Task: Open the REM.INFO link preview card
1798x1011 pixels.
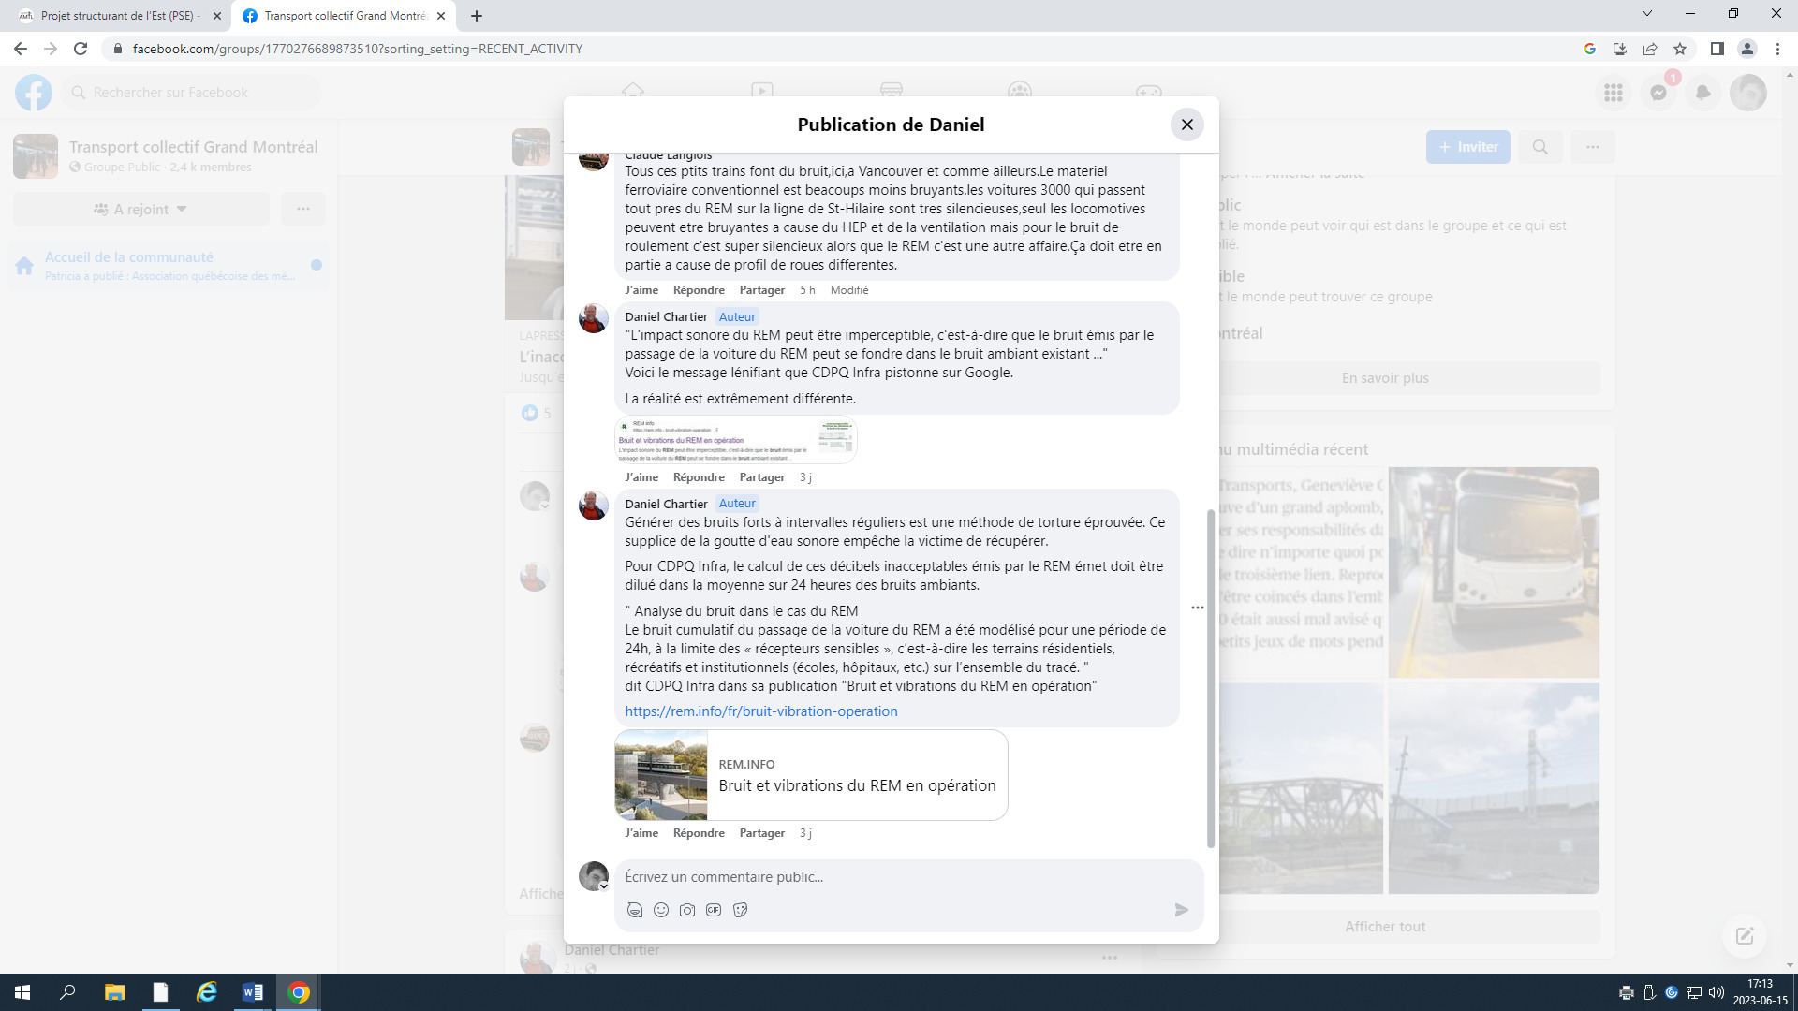Action: (x=811, y=775)
